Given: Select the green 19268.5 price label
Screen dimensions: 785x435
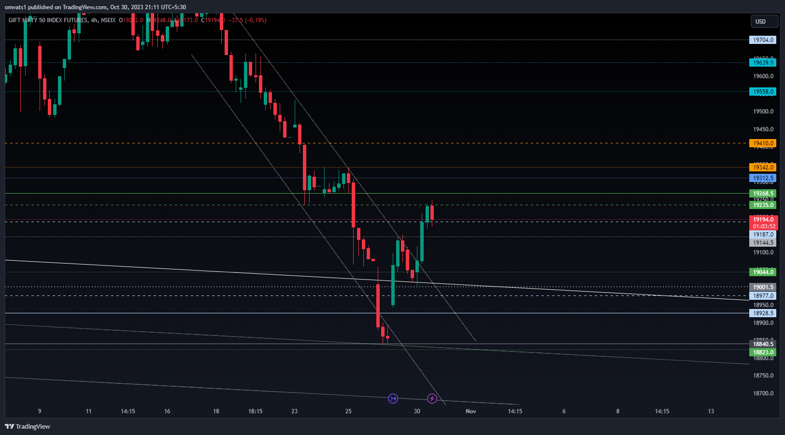Looking at the screenshot, I should coord(763,193).
